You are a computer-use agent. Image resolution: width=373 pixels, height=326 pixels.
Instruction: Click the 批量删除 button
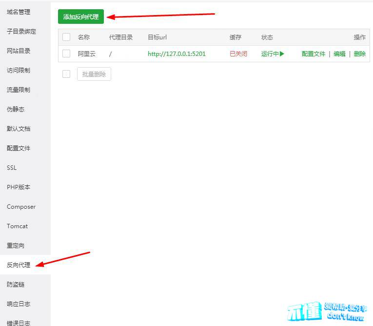pyautogui.click(x=94, y=74)
